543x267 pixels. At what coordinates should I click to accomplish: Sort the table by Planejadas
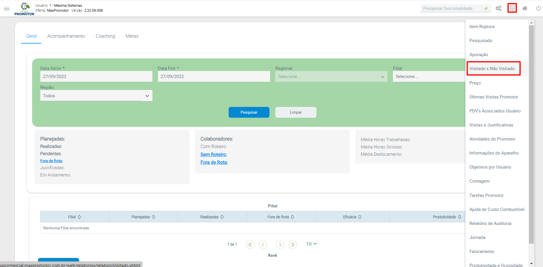[143, 217]
